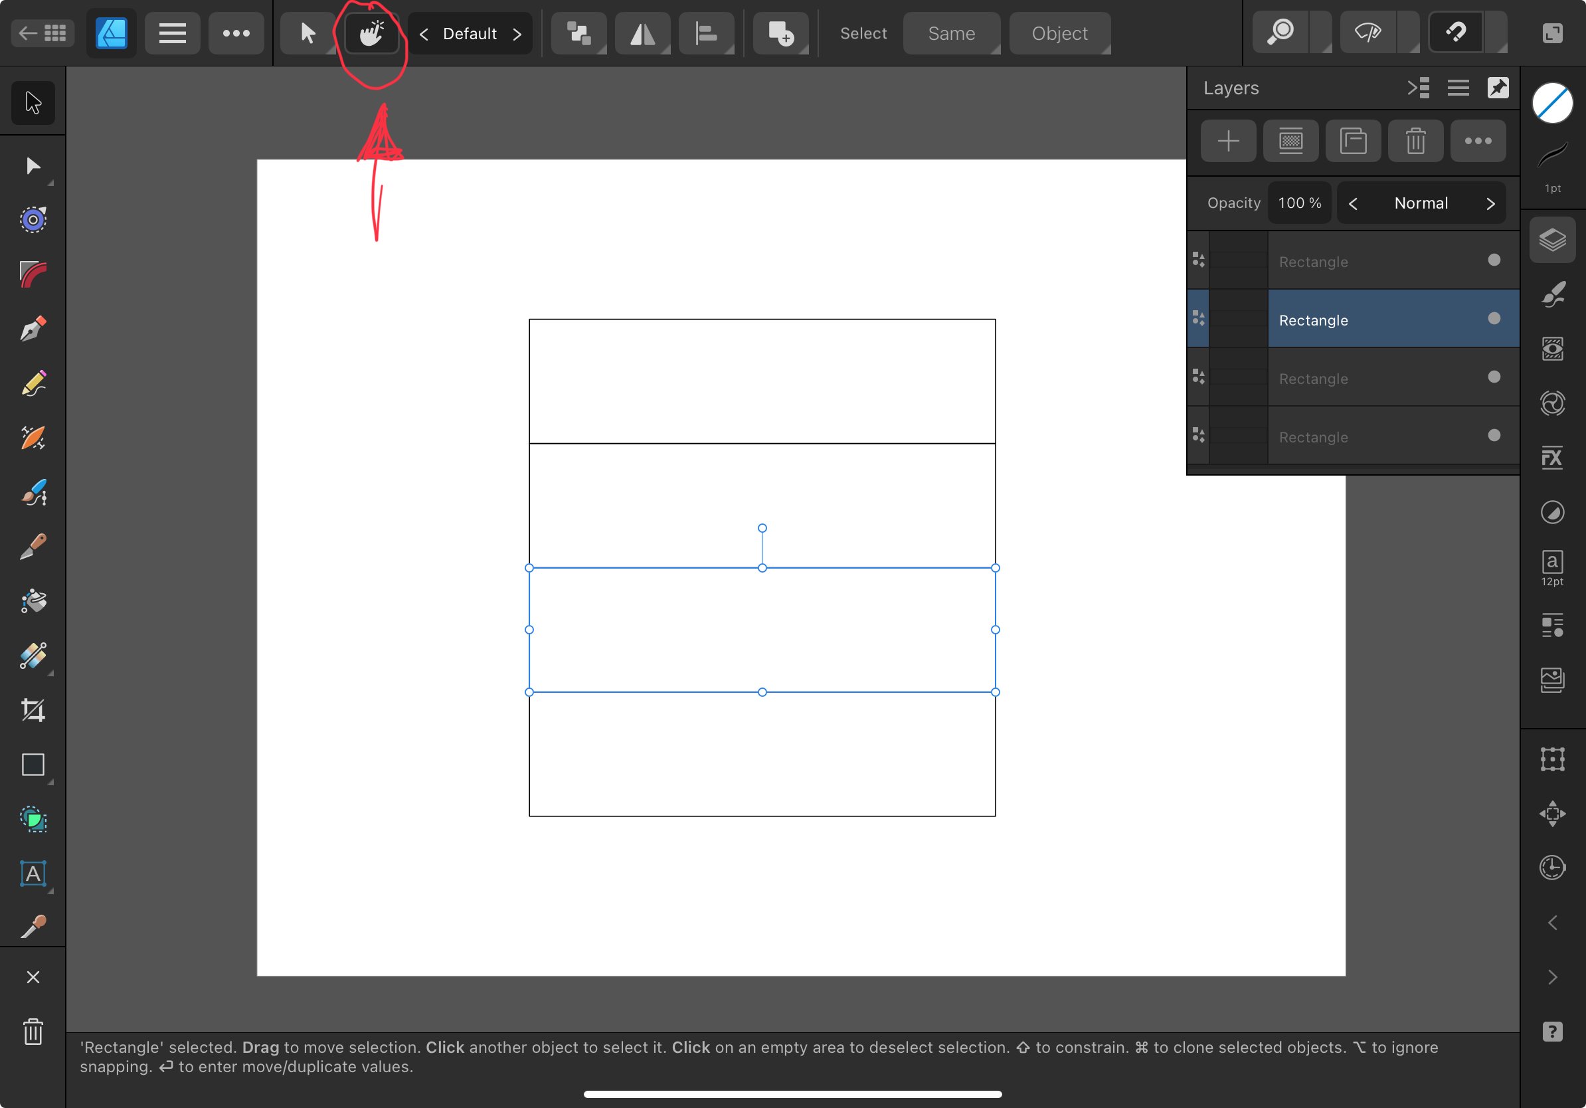Image resolution: width=1586 pixels, height=1108 pixels.
Task: Toggle visibility of the selected Rectangle layer
Action: pos(1494,318)
